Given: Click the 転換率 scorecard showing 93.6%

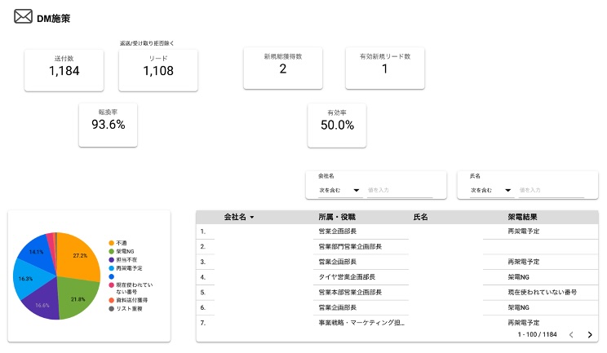Looking at the screenshot, I should point(108,124).
